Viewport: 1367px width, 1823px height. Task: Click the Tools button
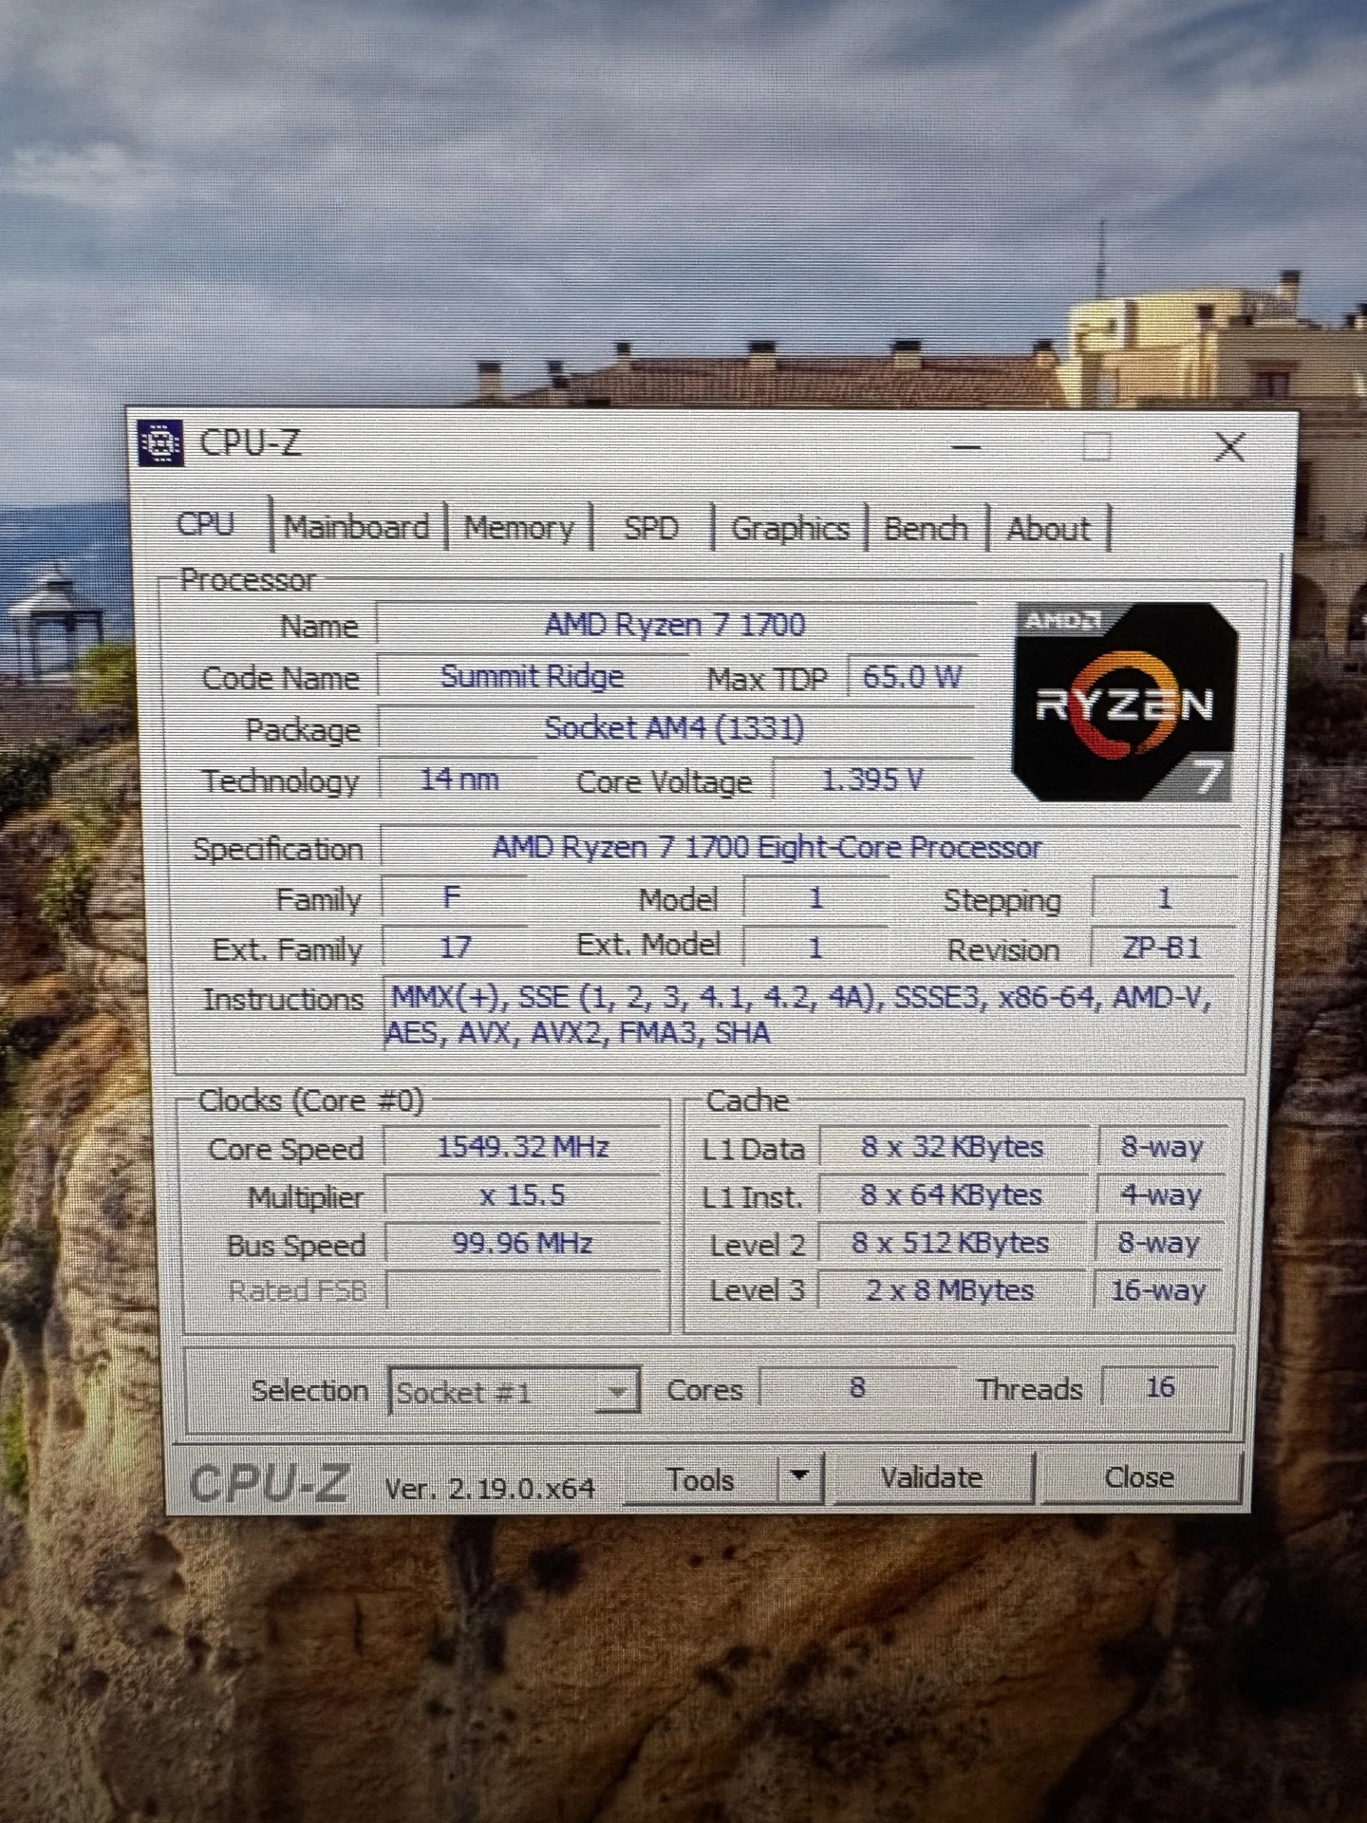701,1479
